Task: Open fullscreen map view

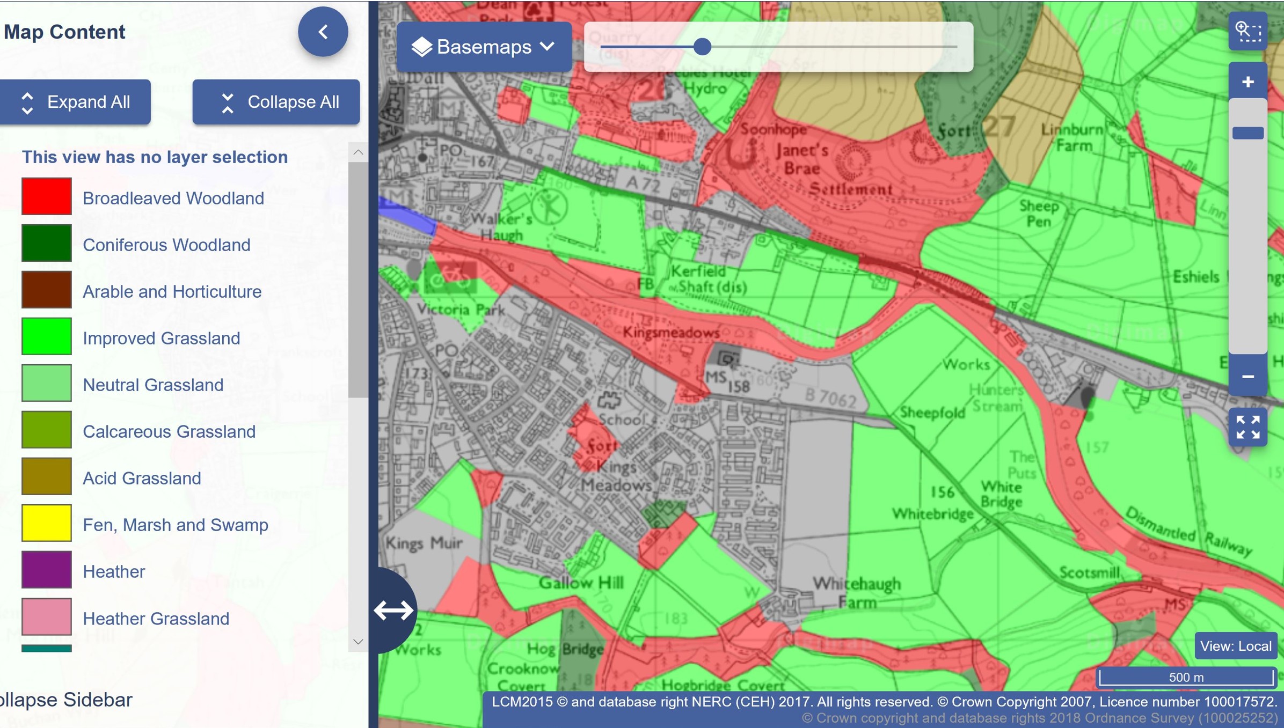Action: [1247, 428]
